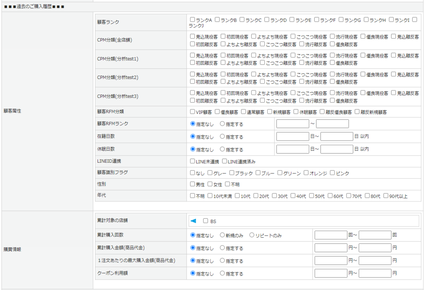Screen dimensions: 425x290
Task: Select 指定する for クーポン利用額
Action: point(222,273)
